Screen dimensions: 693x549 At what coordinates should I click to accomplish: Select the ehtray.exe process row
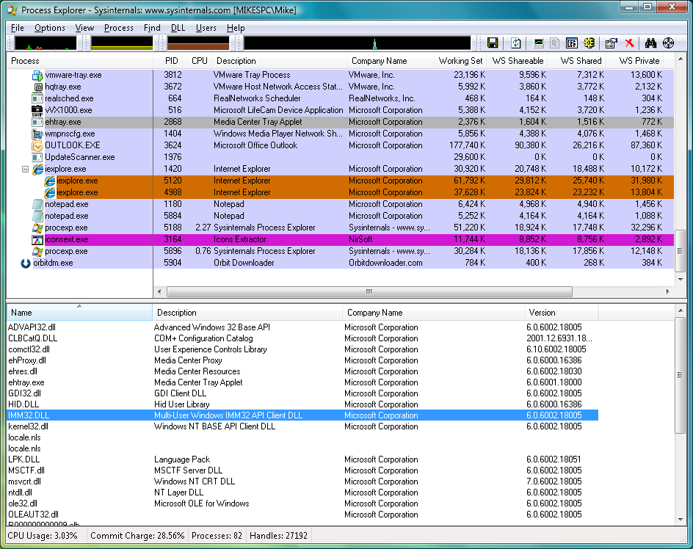pos(341,122)
